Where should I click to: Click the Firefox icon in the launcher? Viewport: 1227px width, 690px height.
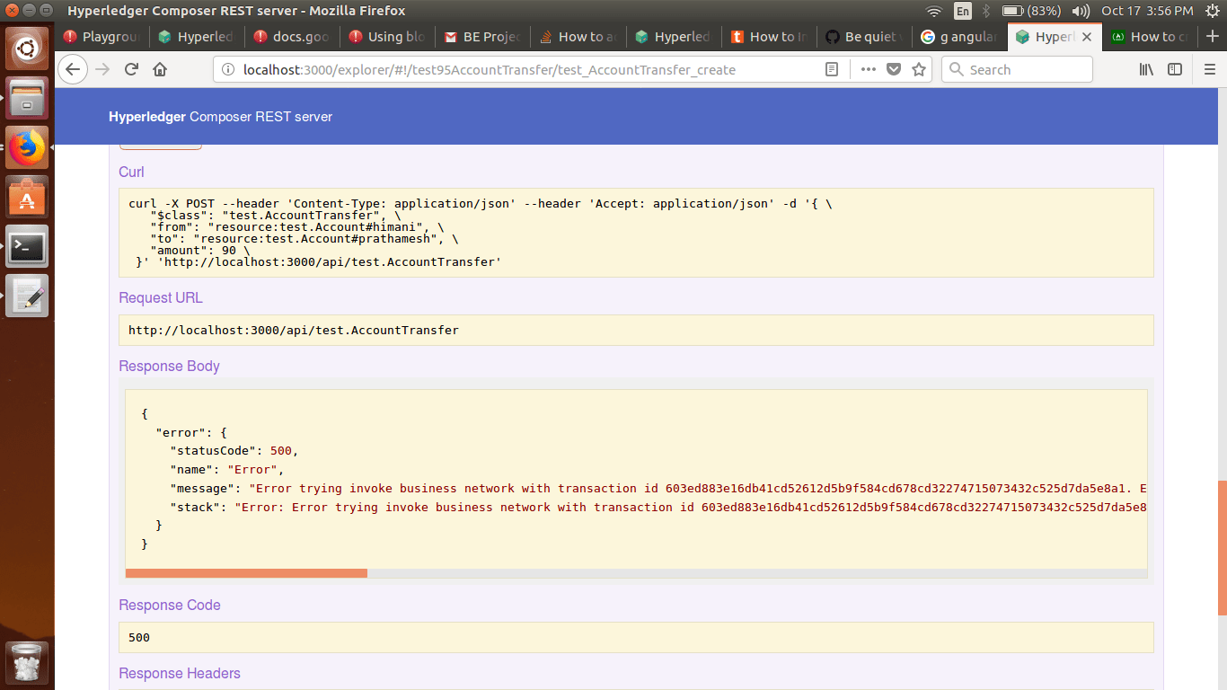point(27,147)
